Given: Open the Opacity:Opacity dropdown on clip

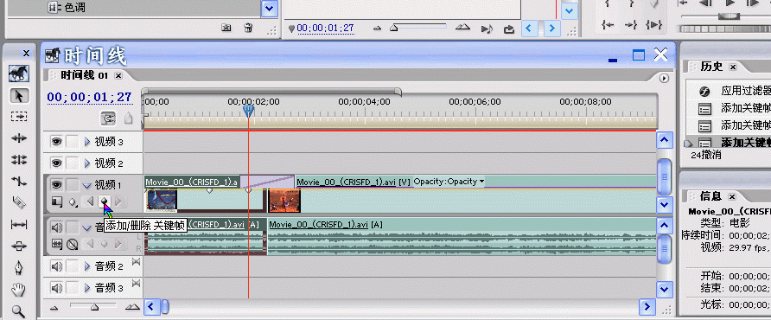Looking at the screenshot, I should [449, 181].
